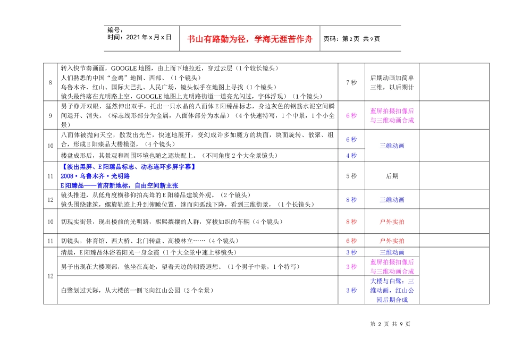Click the header date "时间:2021年x月x日"
This screenshot has height=357, width=505.
click(139, 37)
